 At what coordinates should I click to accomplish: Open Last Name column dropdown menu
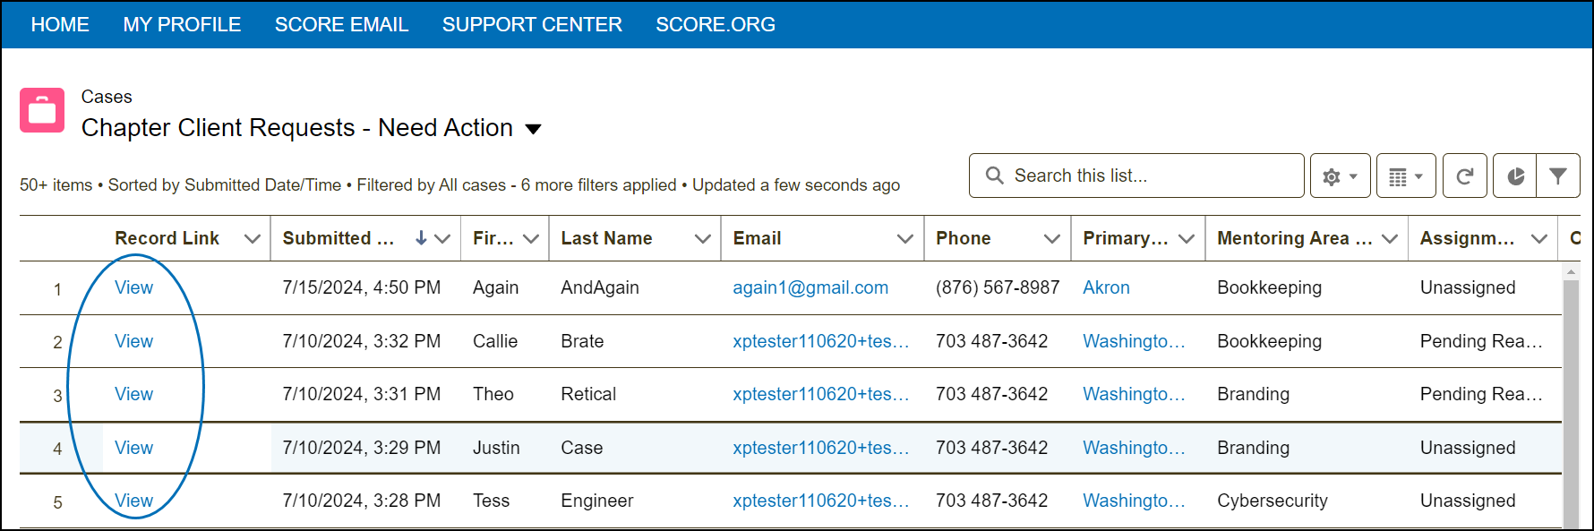703,239
